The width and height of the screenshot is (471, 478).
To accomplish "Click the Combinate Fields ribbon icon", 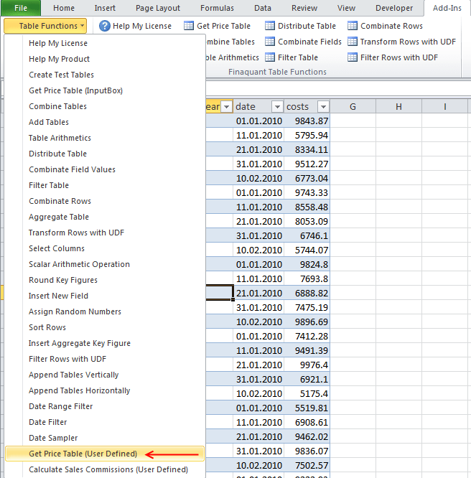I will pos(270,41).
